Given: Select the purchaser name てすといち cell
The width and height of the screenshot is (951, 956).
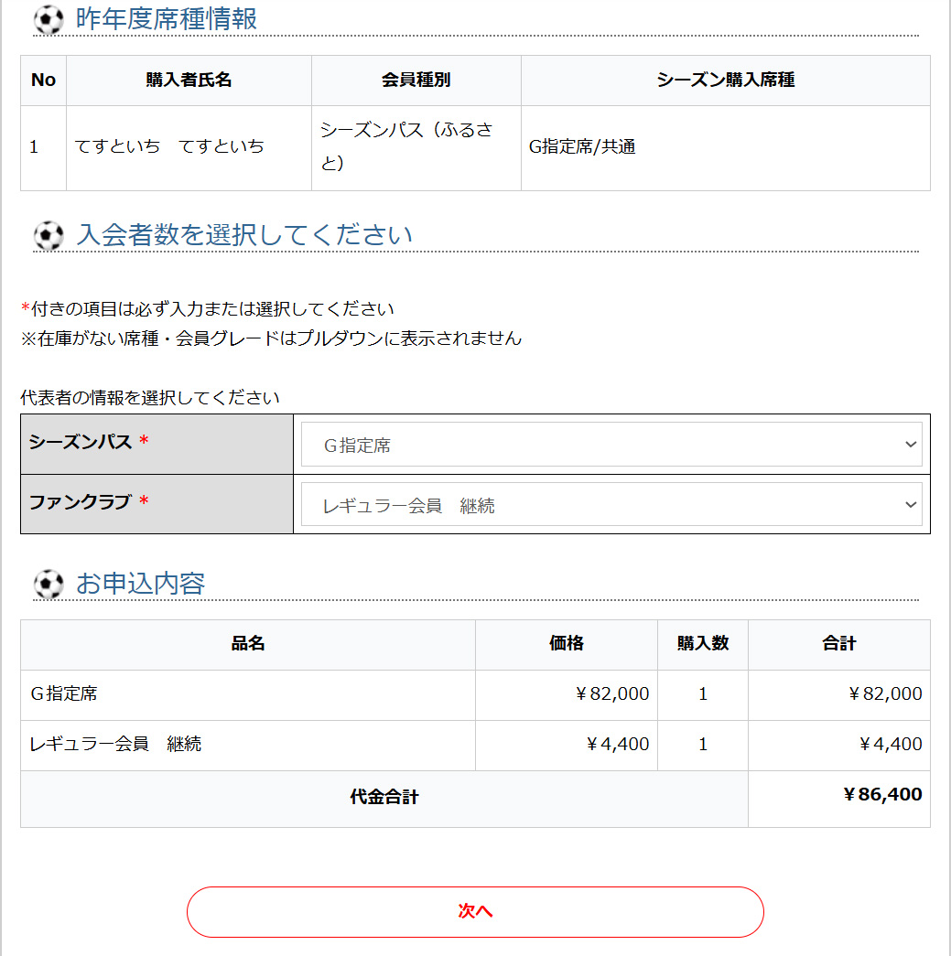Looking at the screenshot, I should click(x=169, y=147).
